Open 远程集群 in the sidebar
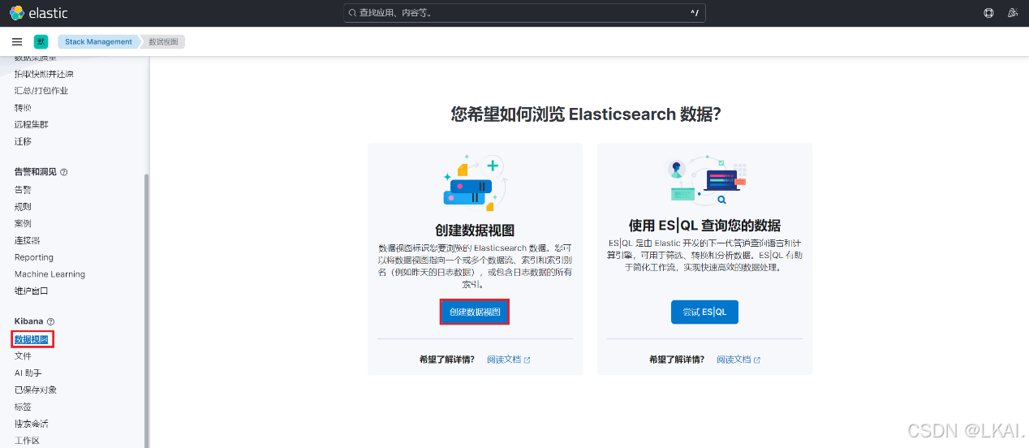This screenshot has height=448, width=1029. (32, 124)
